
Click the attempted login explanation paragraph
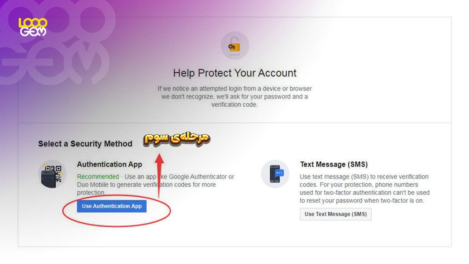pyautogui.click(x=235, y=96)
